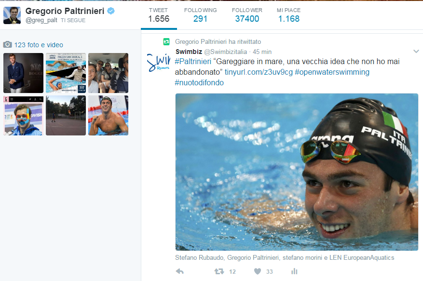Image resolution: width=423 pixels, height=281 pixels.
Task: Click the reply arrow icon under the tweet
Action: pyautogui.click(x=180, y=271)
